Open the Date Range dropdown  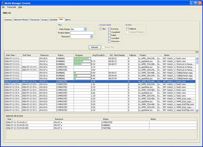click(x=85, y=29)
